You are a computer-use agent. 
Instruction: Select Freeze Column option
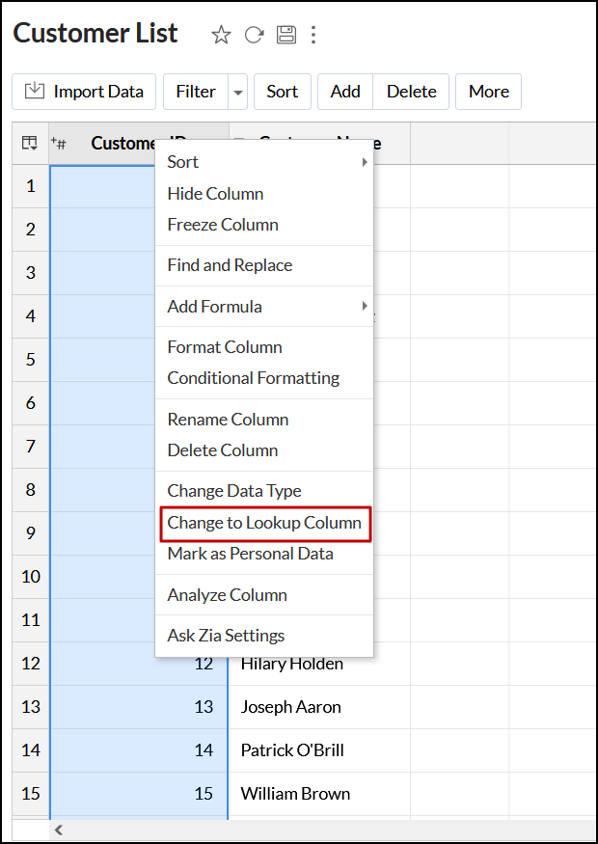click(223, 225)
